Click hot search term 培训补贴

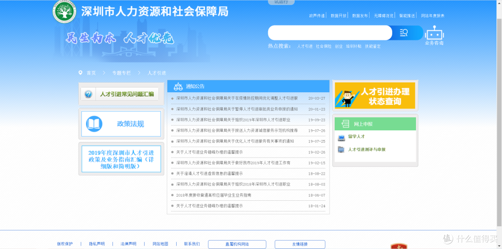tap(353, 46)
